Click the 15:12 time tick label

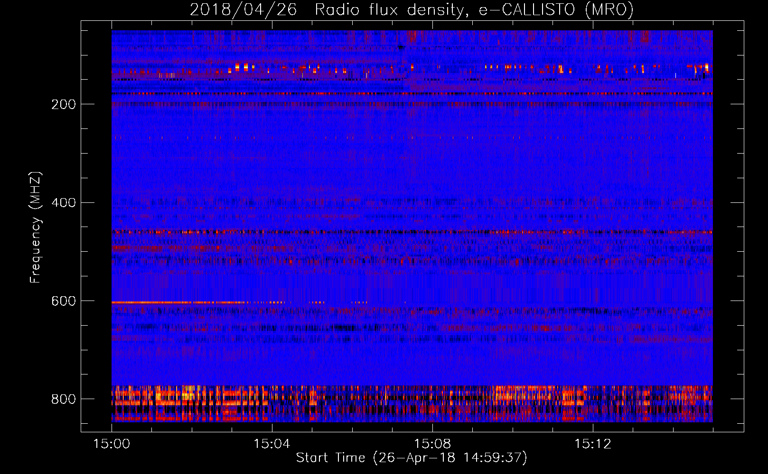click(593, 444)
